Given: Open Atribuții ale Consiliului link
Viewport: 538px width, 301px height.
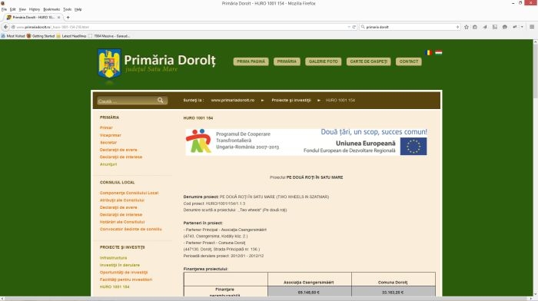Looking at the screenshot, I should coord(121,200).
